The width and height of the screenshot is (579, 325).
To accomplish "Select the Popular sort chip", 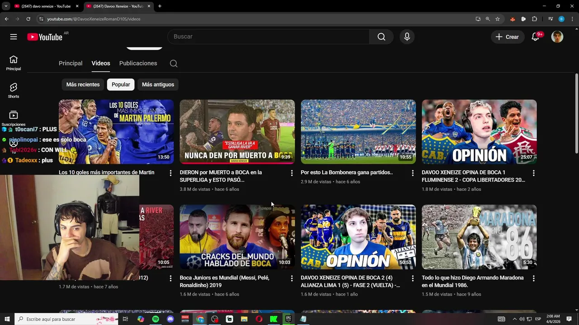I will click(x=121, y=84).
